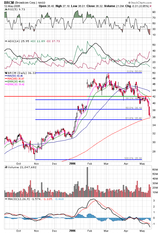Viewport: 160px width, 233px height.
Task: Click the -DI 37.73 legend value
Action: [x=53, y=41]
